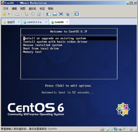Click the yellow pause/suspend VM button

4,14
